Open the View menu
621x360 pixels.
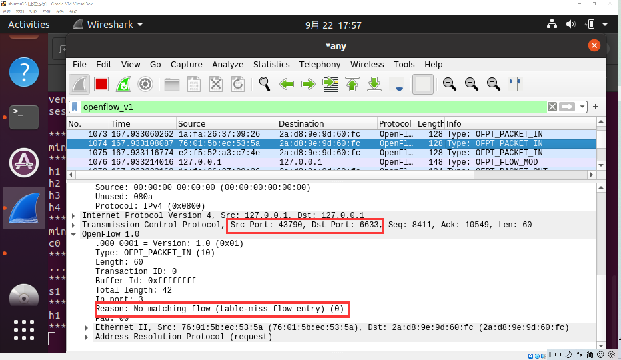point(131,64)
